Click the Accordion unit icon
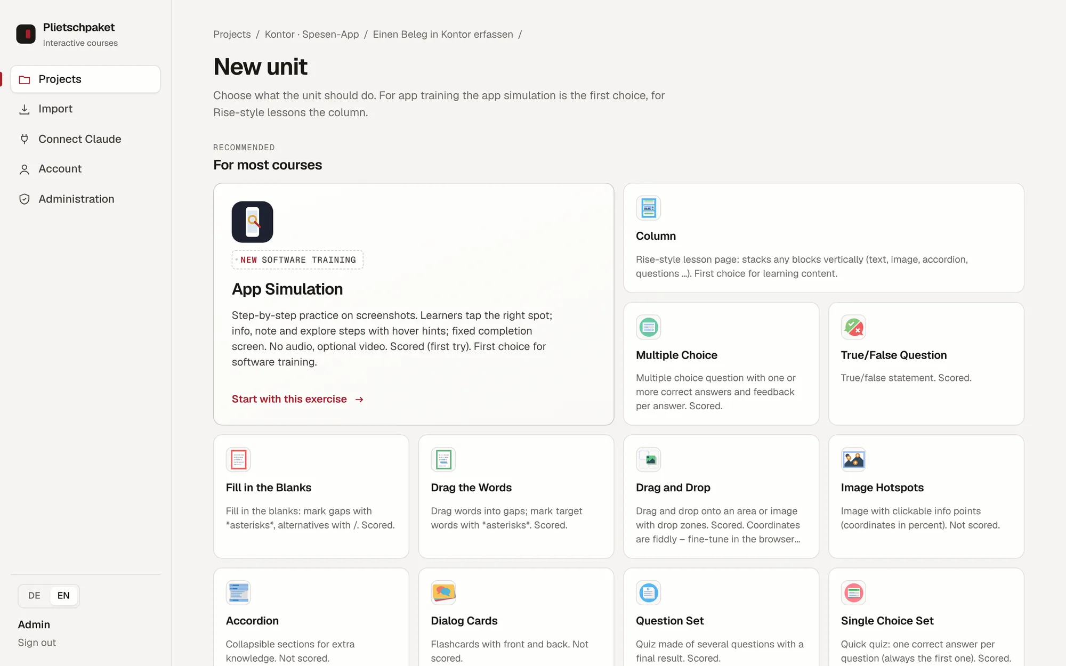The height and width of the screenshot is (666, 1066). coord(238,592)
